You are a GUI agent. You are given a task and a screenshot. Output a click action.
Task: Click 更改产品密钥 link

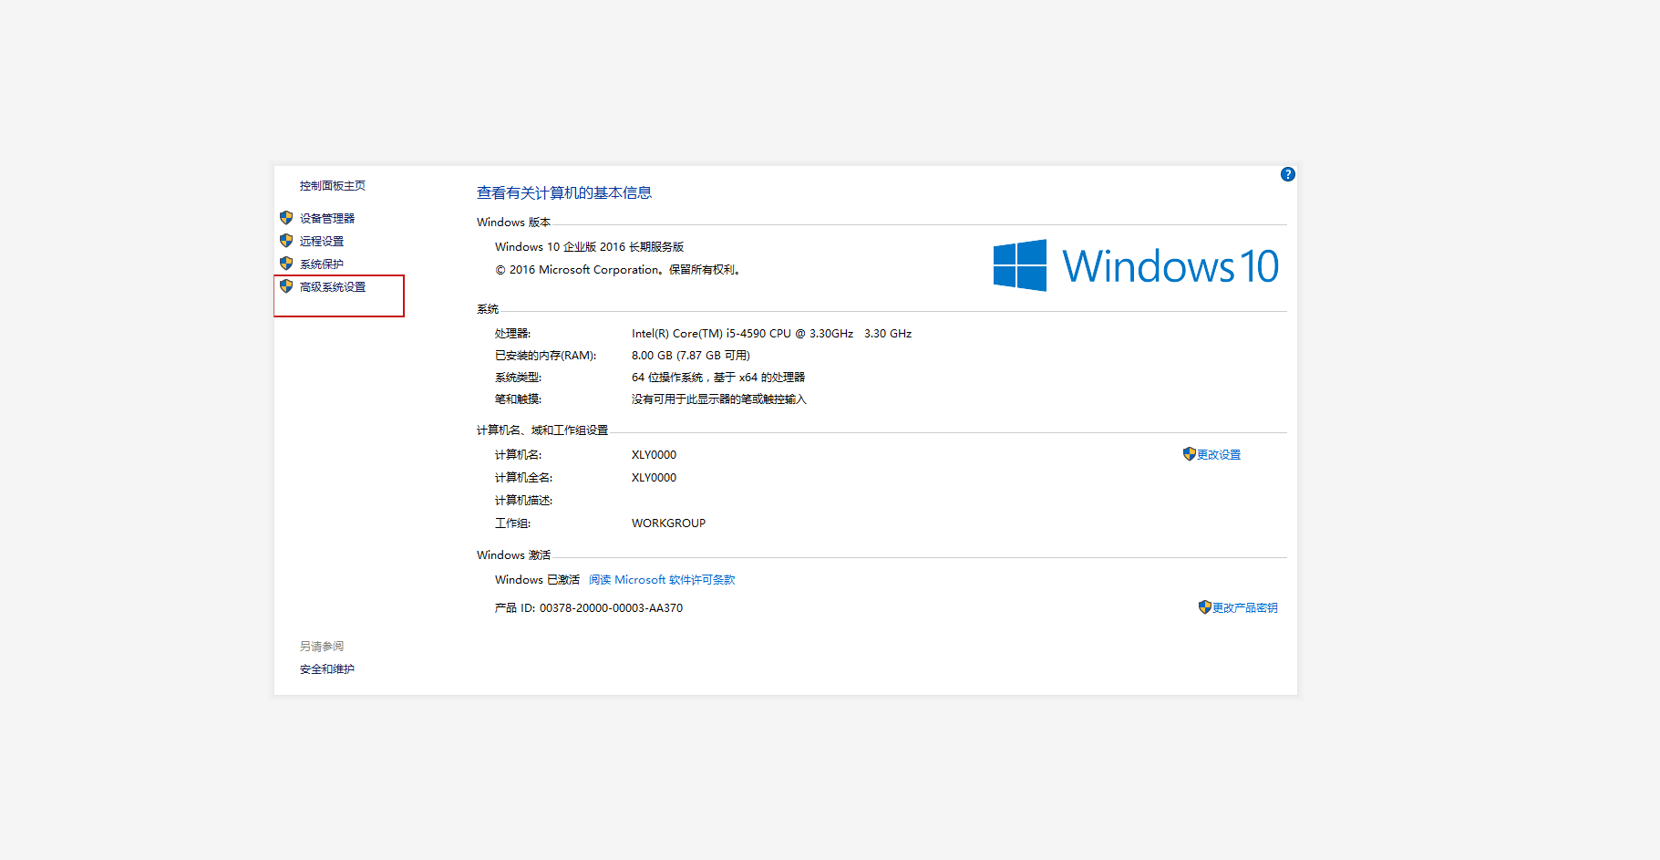[x=1245, y=608]
